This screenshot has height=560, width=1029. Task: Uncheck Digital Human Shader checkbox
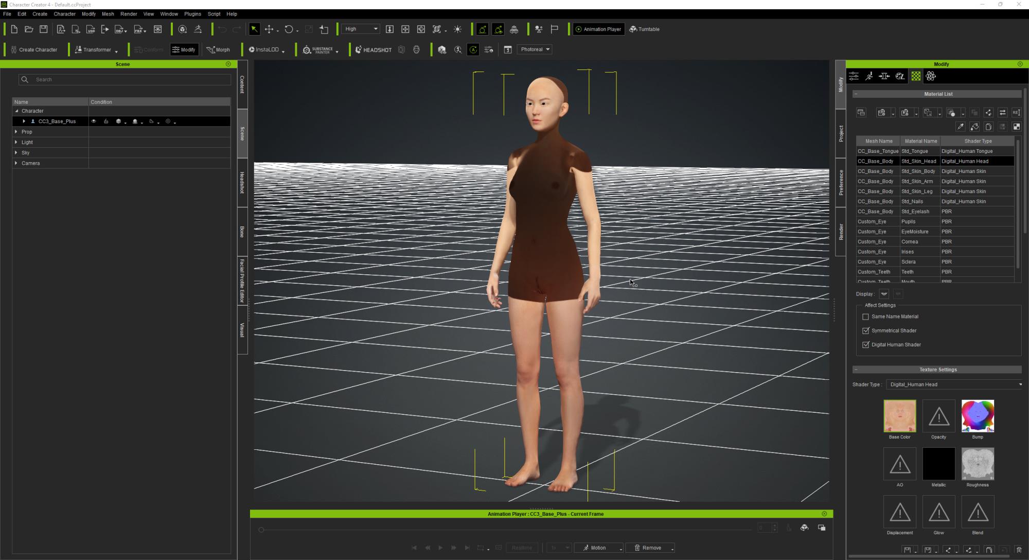tap(865, 345)
